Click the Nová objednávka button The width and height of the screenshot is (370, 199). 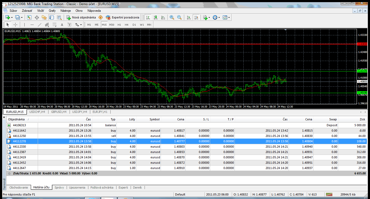click(81, 17)
